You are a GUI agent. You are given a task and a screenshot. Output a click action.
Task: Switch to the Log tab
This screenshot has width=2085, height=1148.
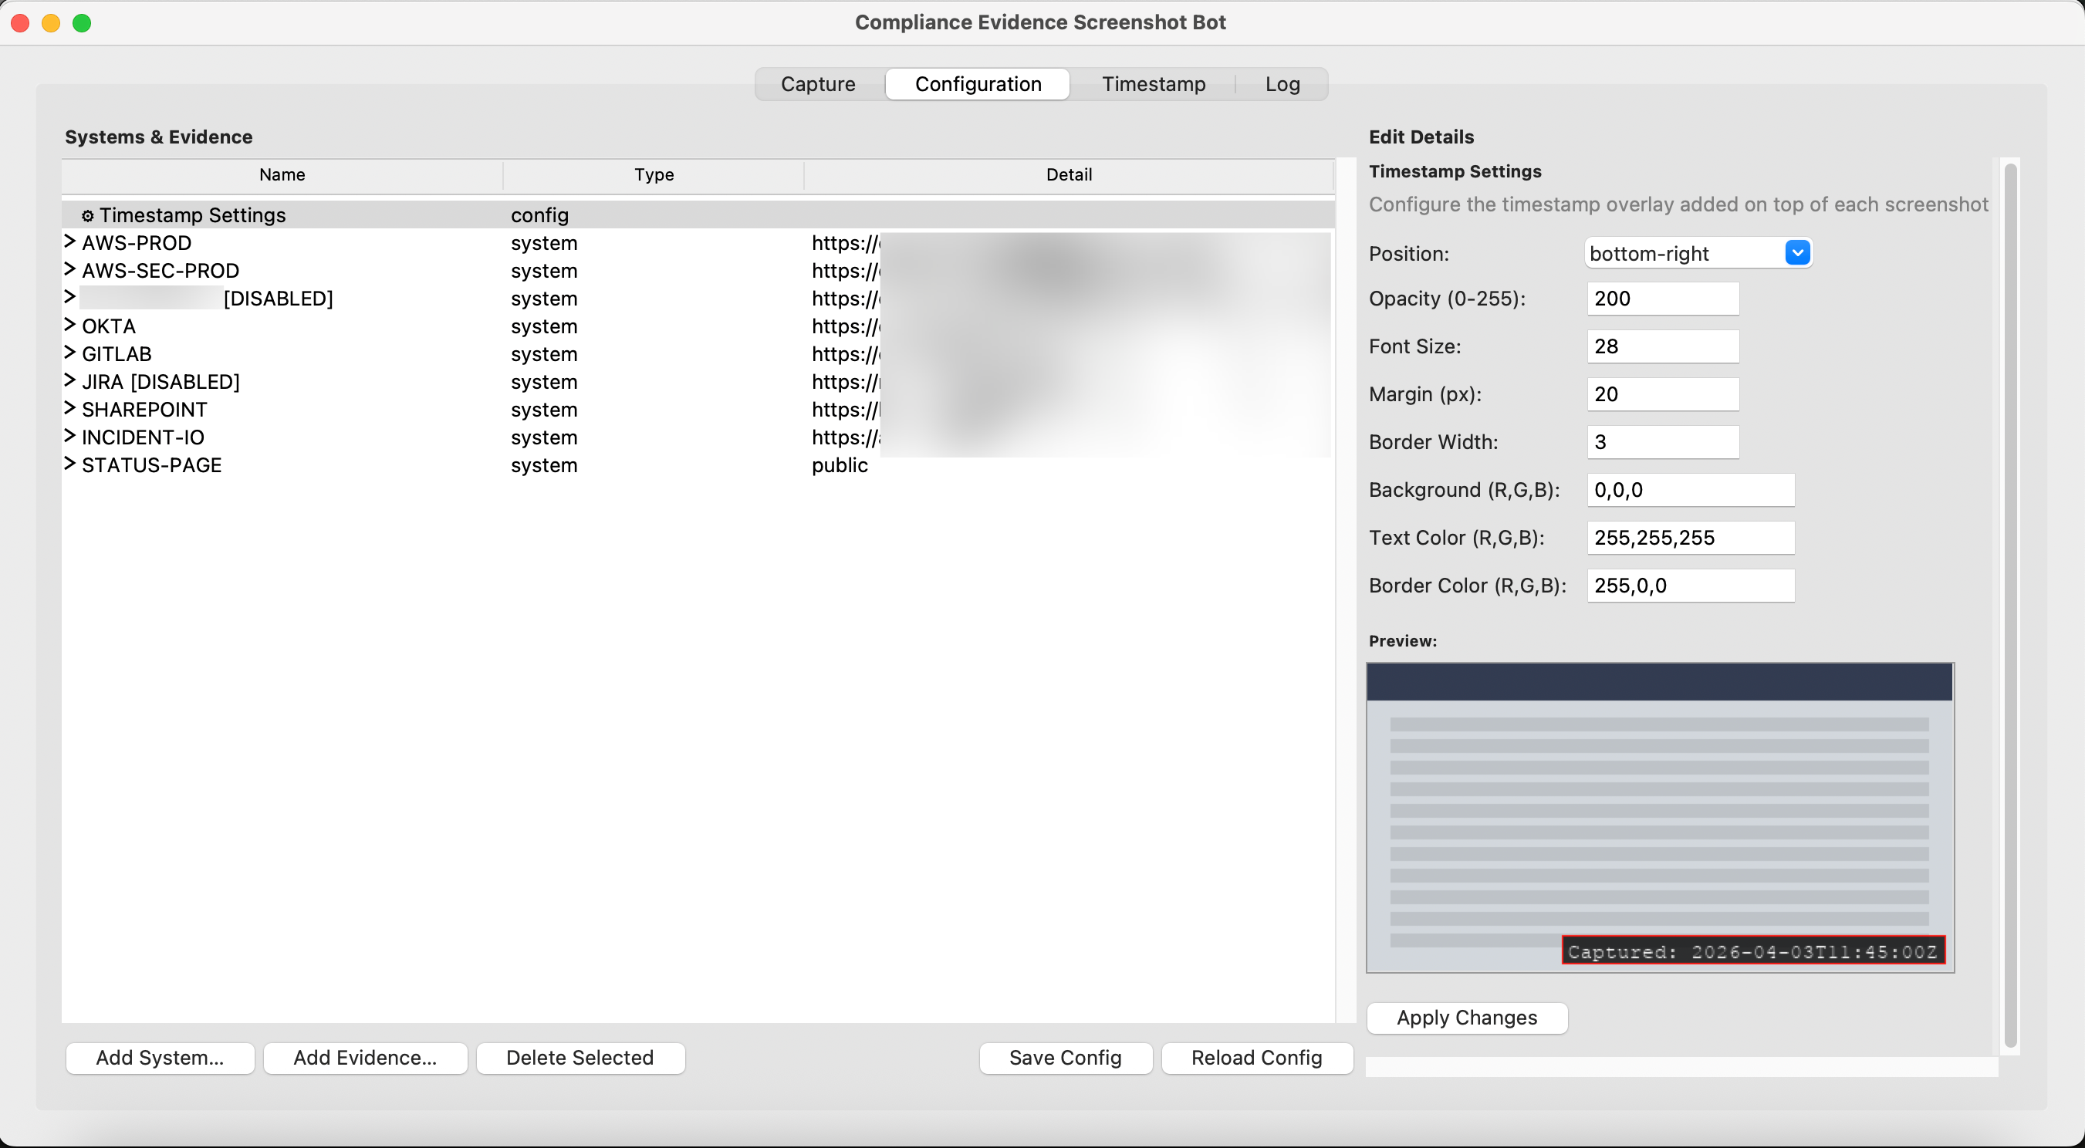coord(1281,83)
